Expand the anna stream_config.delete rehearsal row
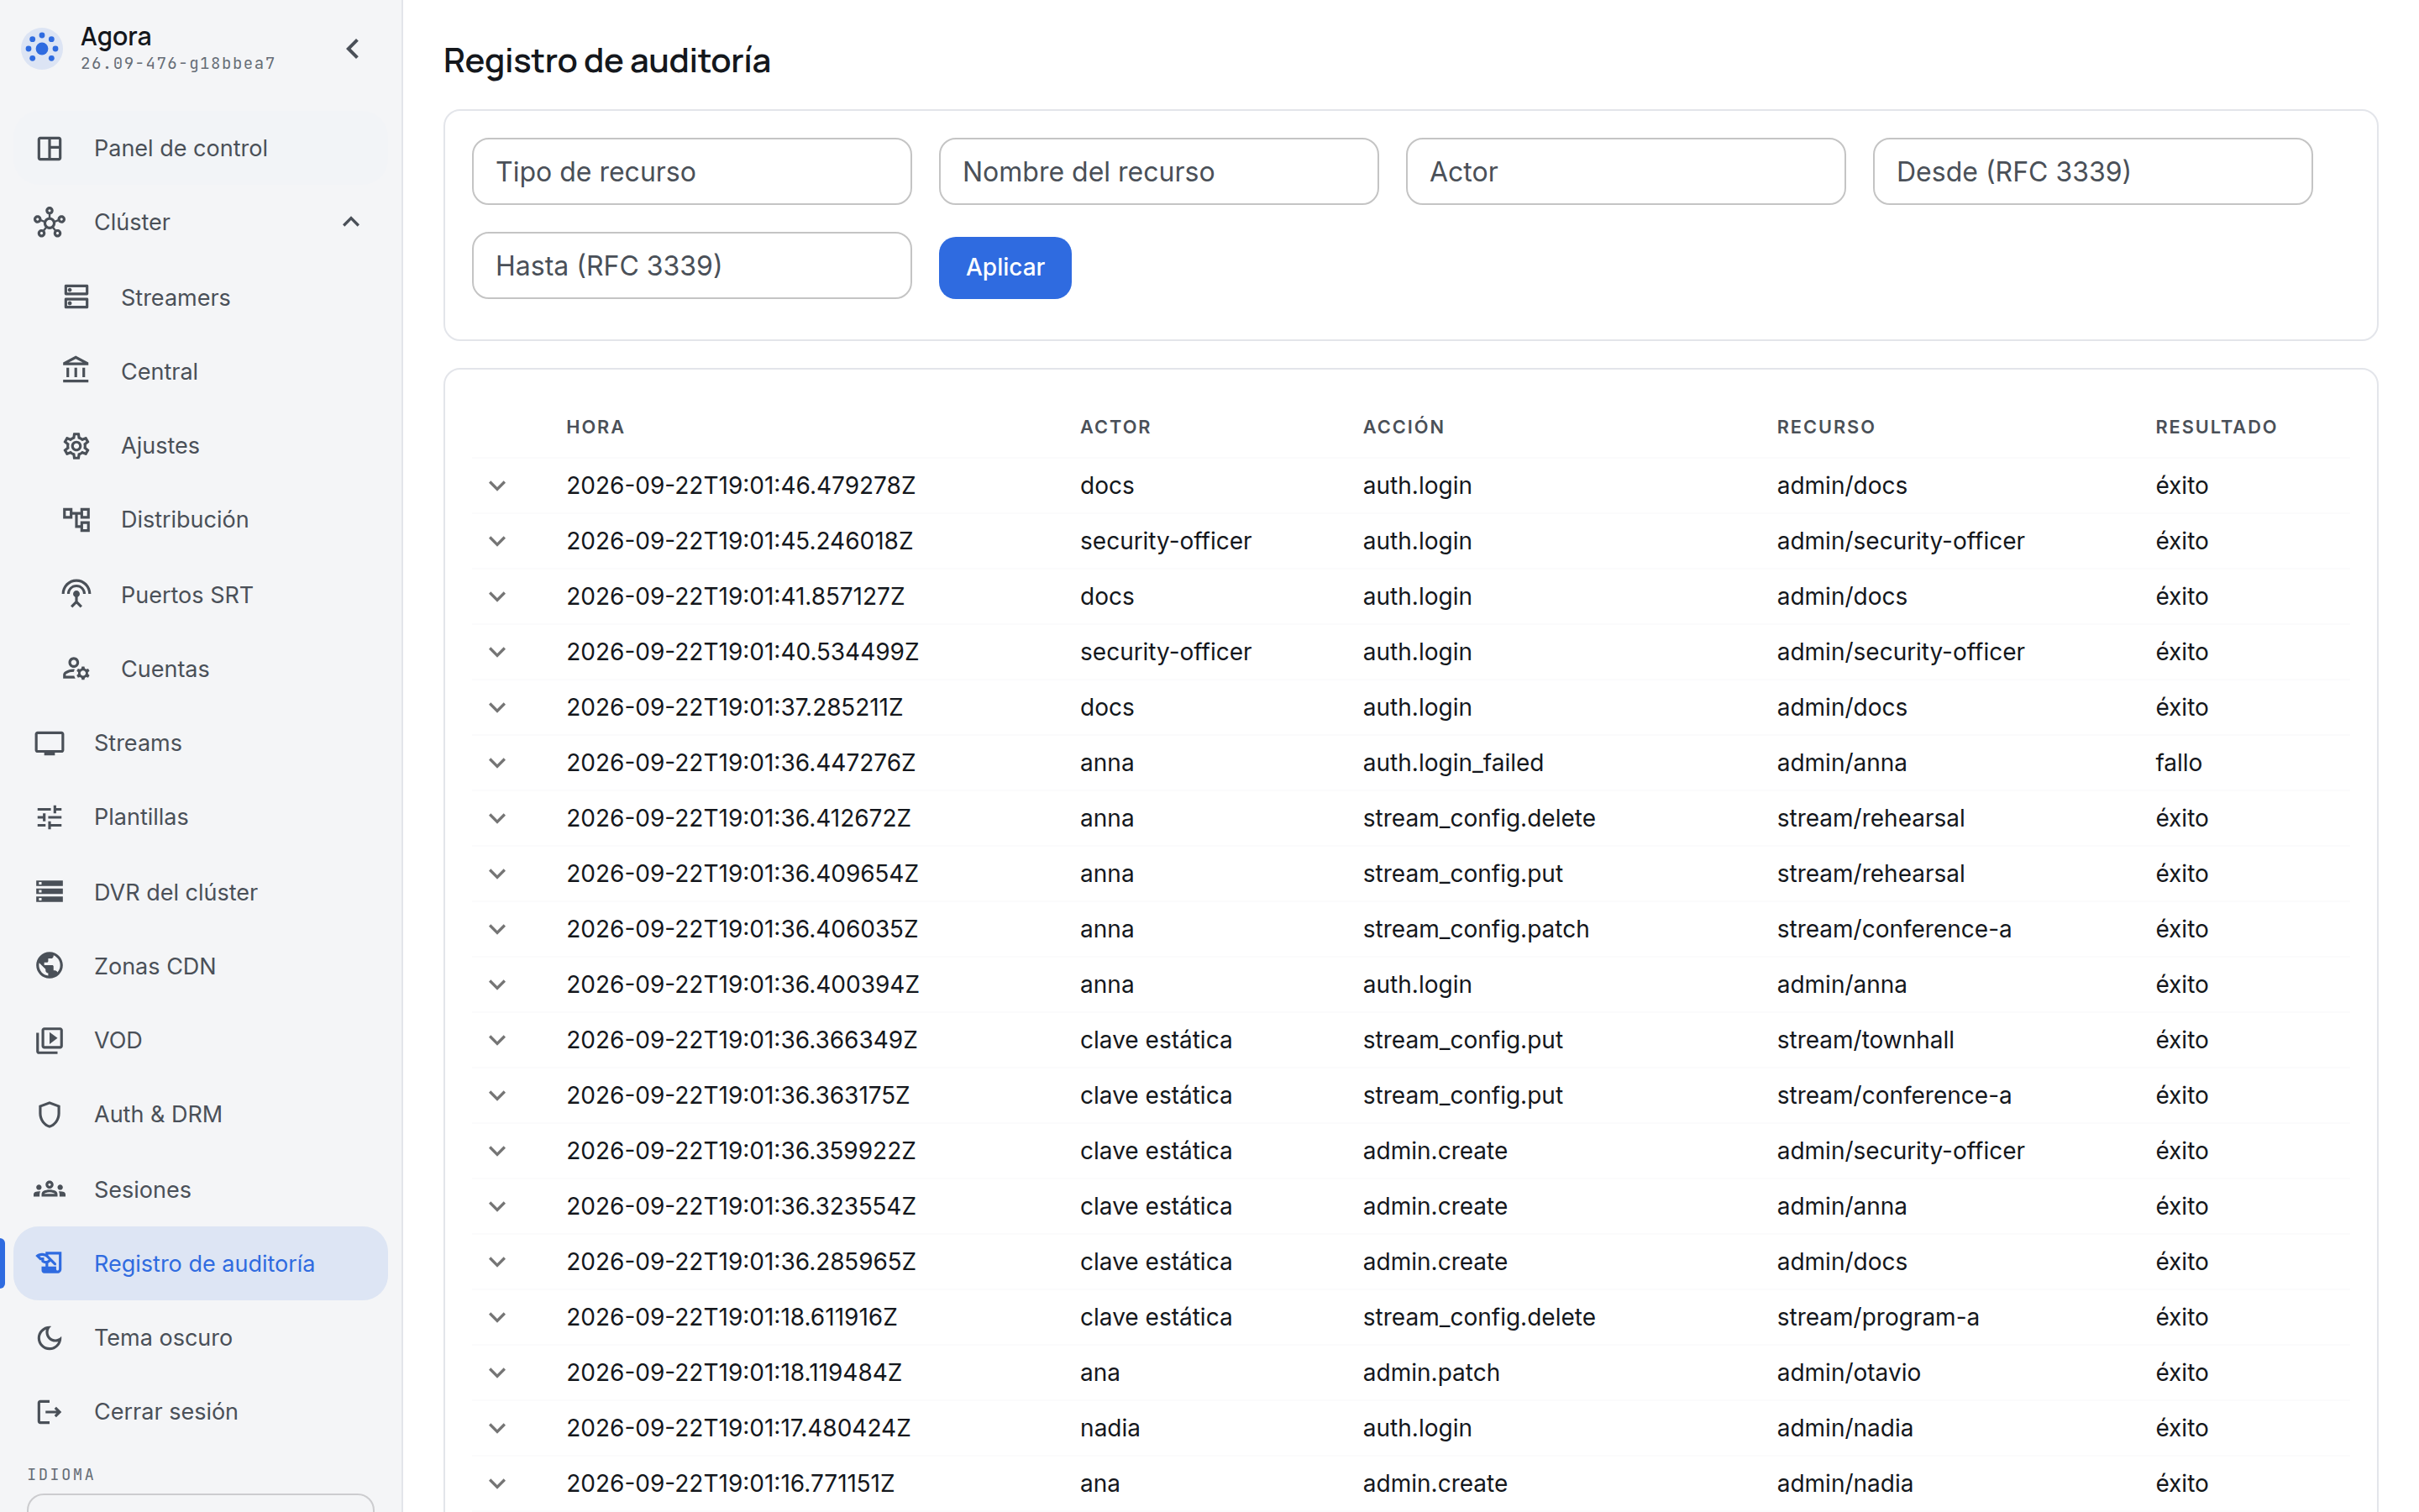Screen dimensions: 2419x1512 (x=496, y=818)
